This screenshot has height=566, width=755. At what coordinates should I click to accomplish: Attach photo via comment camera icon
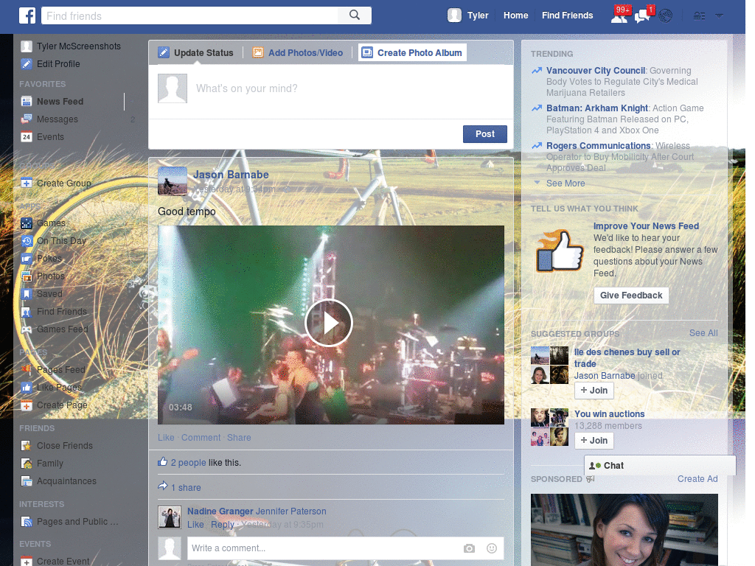[469, 548]
